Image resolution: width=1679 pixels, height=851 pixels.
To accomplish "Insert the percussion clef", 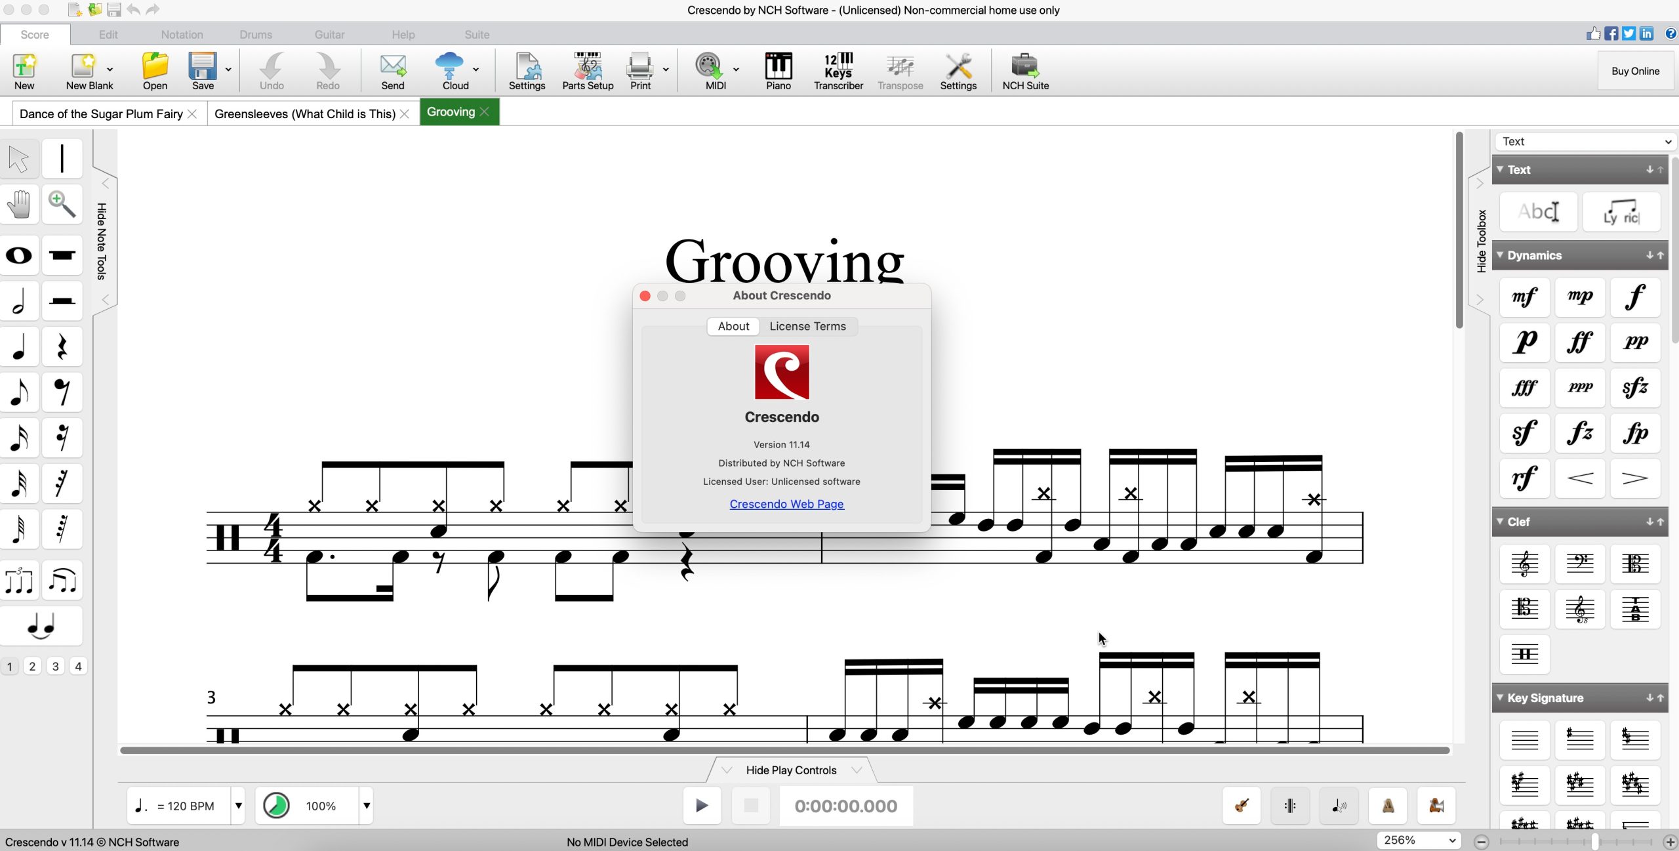I will 1524,654.
